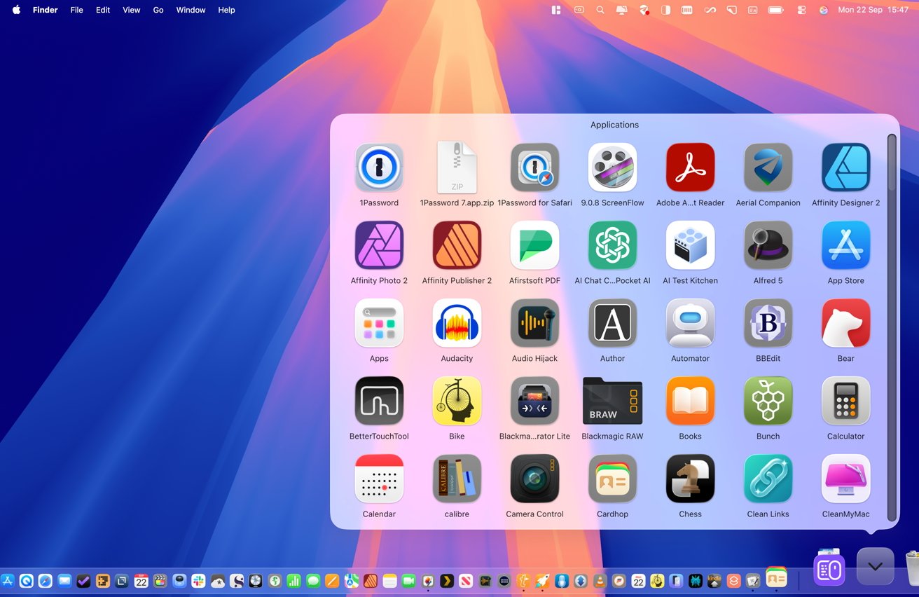Launch the Calculator app
The height and width of the screenshot is (597, 919).
[x=845, y=401]
